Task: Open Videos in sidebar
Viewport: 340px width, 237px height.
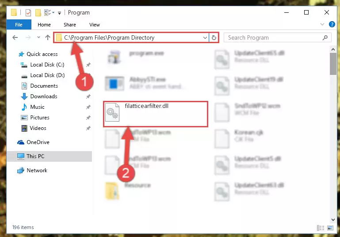Action: 38,128
